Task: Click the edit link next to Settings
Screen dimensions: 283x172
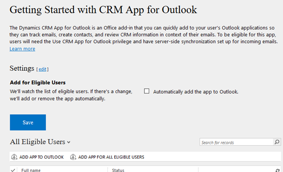Action: [42, 69]
